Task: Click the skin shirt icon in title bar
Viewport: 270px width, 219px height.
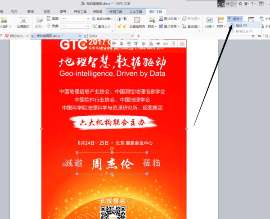Action: [x=246, y=4]
